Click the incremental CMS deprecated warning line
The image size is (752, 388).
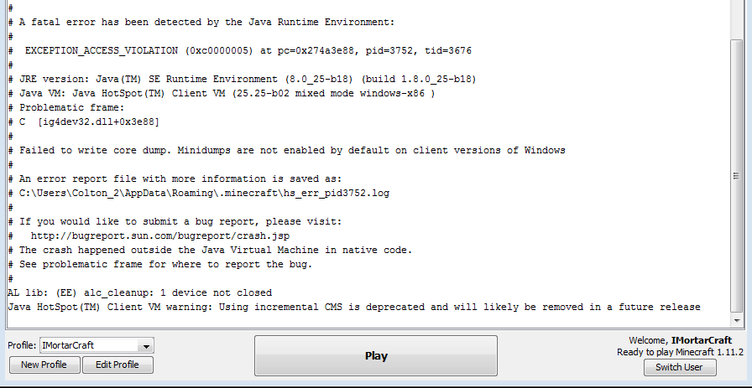click(352, 307)
